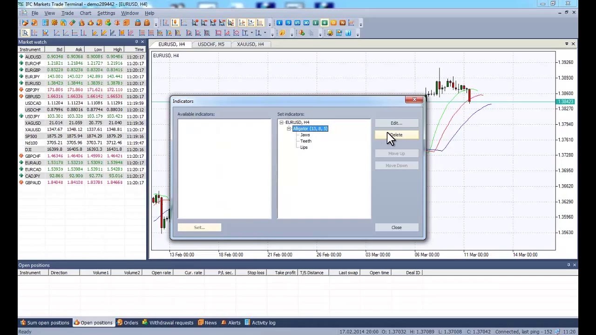Open the News tab
Image resolution: width=596 pixels, height=335 pixels.
click(x=207, y=322)
